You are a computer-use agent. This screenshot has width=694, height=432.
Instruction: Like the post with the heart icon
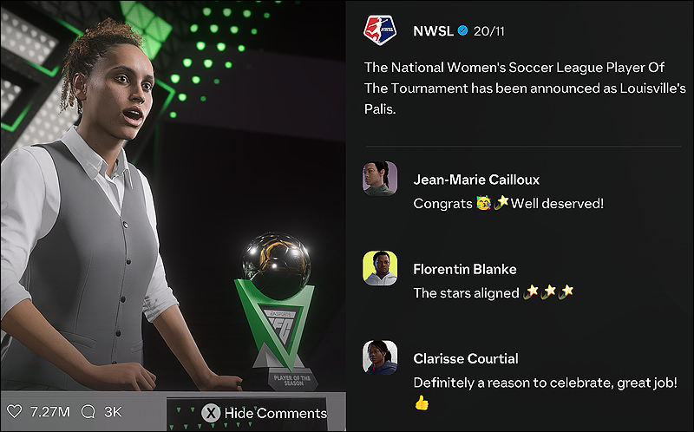[x=14, y=412]
